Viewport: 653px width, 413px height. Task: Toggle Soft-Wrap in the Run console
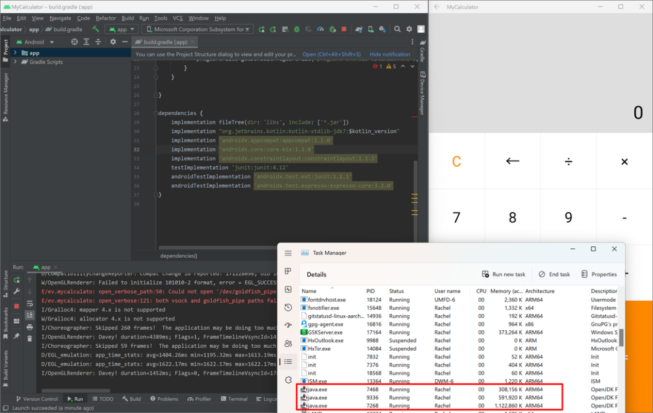[29, 304]
